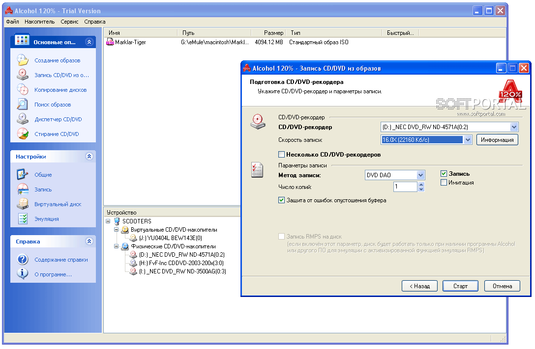Select the H: FvF-Inc CDDVD drive icon
The height and width of the screenshot is (349, 535).
[133, 263]
